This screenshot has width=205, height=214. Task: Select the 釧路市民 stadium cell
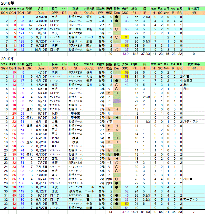(x=75, y=191)
